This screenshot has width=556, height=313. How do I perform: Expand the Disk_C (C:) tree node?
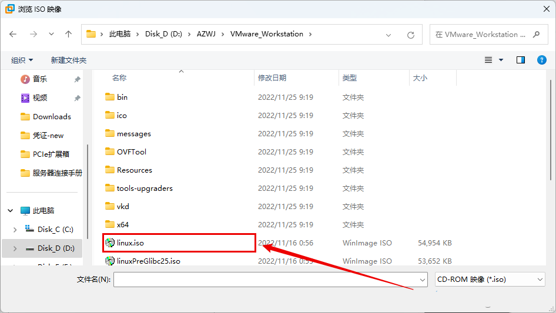[x=15, y=230]
